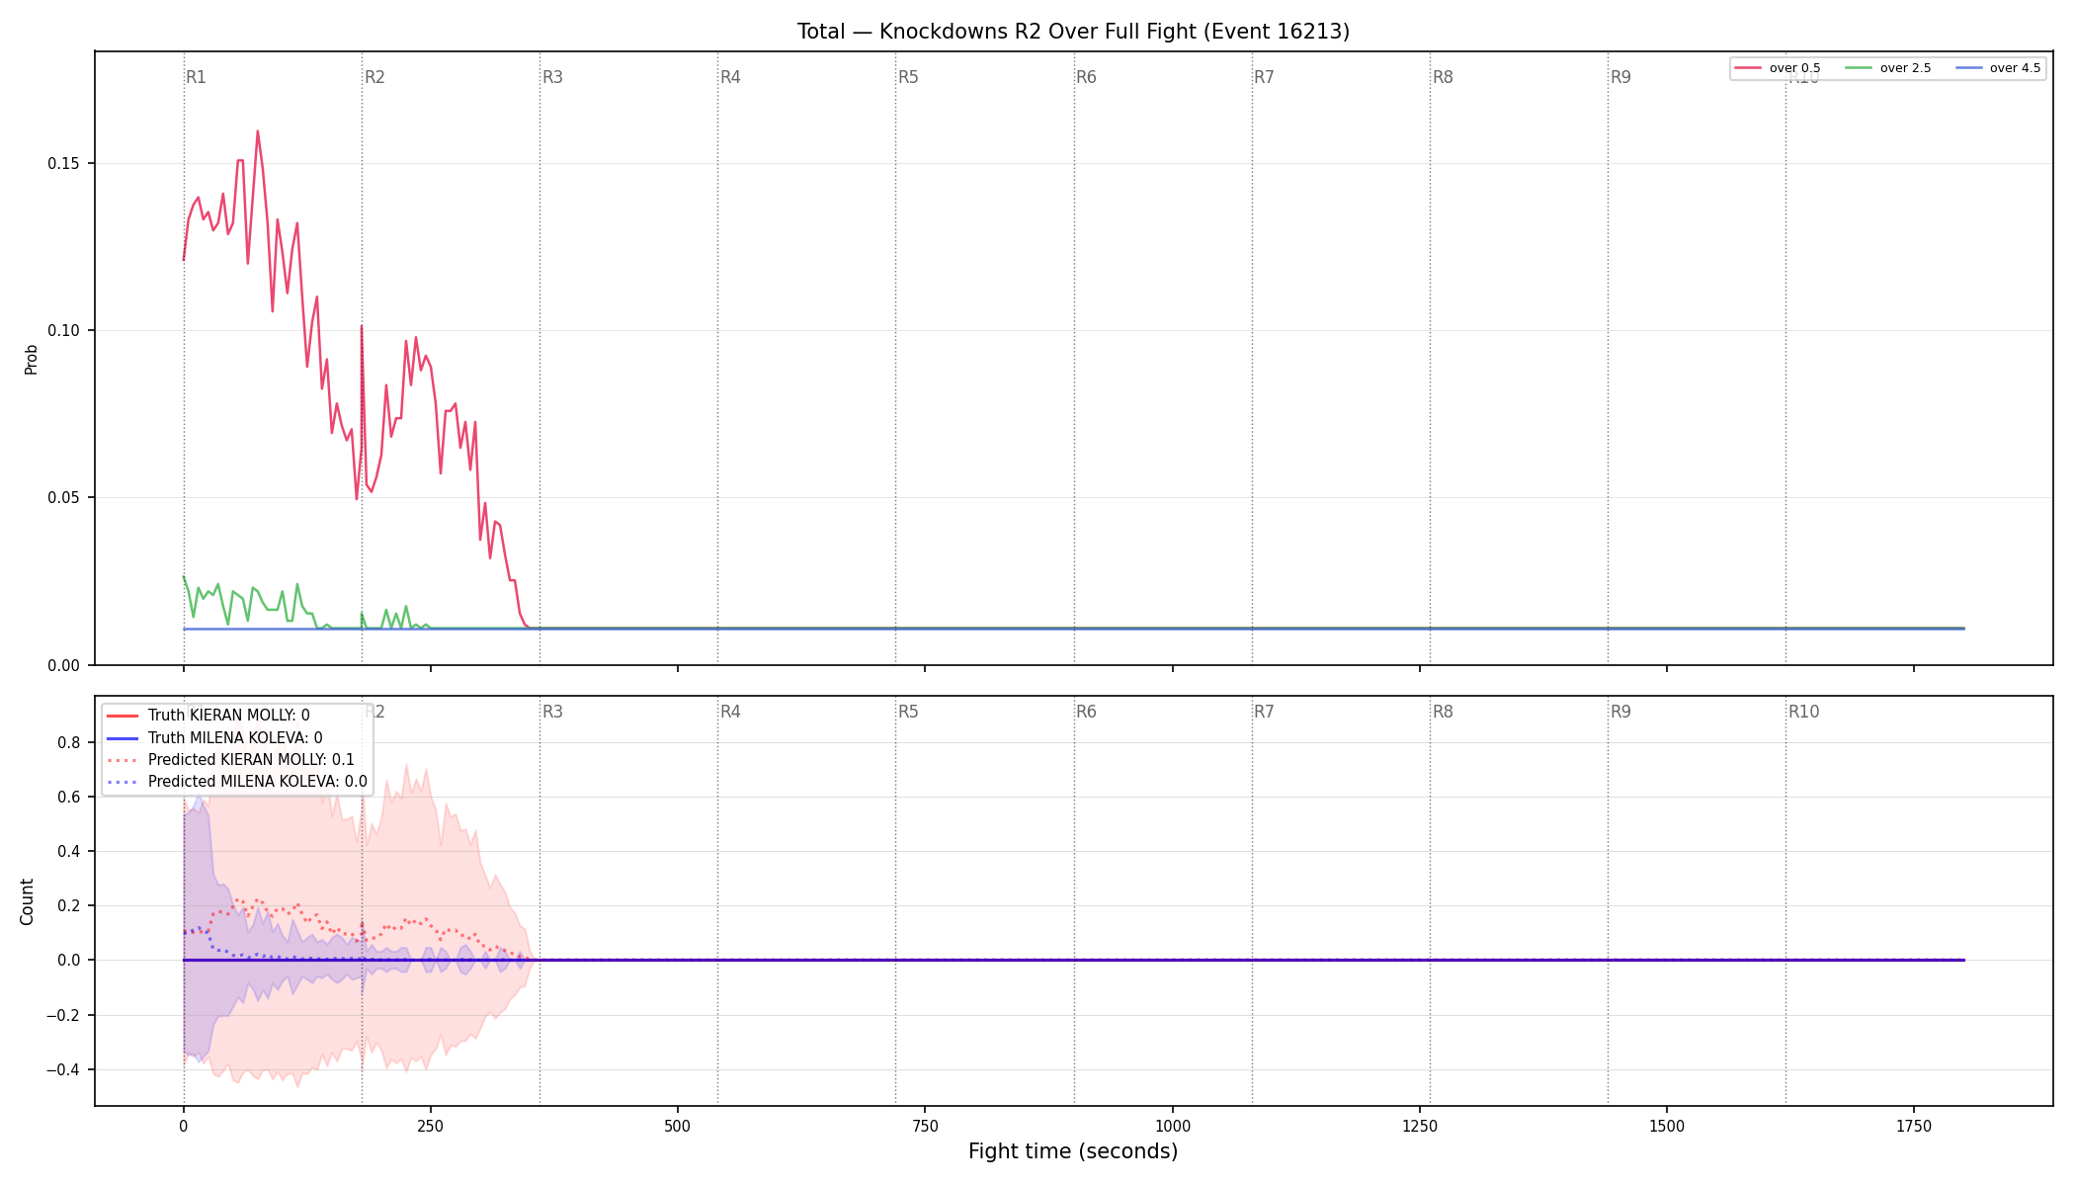Click the R7 round marker in bottom chart

click(1264, 712)
